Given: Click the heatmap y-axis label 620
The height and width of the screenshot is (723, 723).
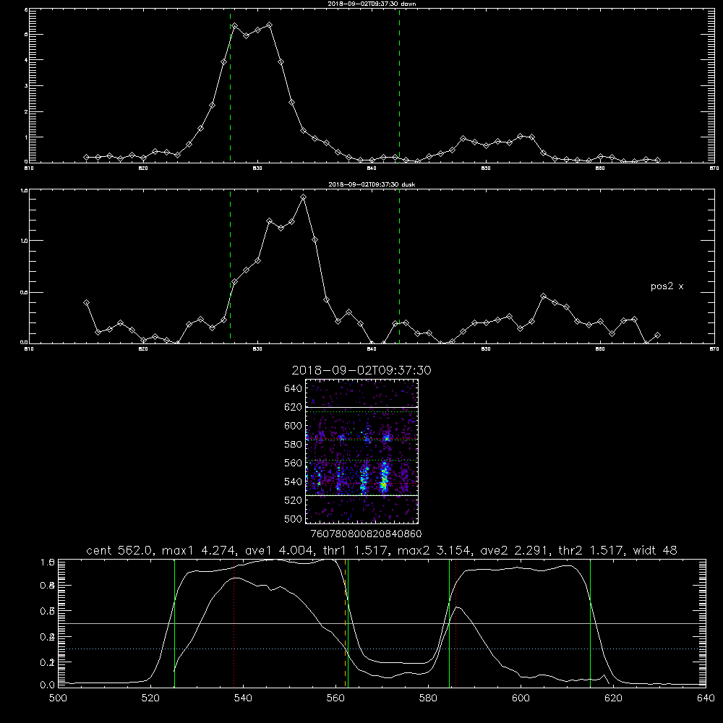Looking at the screenshot, I should 293,407.
